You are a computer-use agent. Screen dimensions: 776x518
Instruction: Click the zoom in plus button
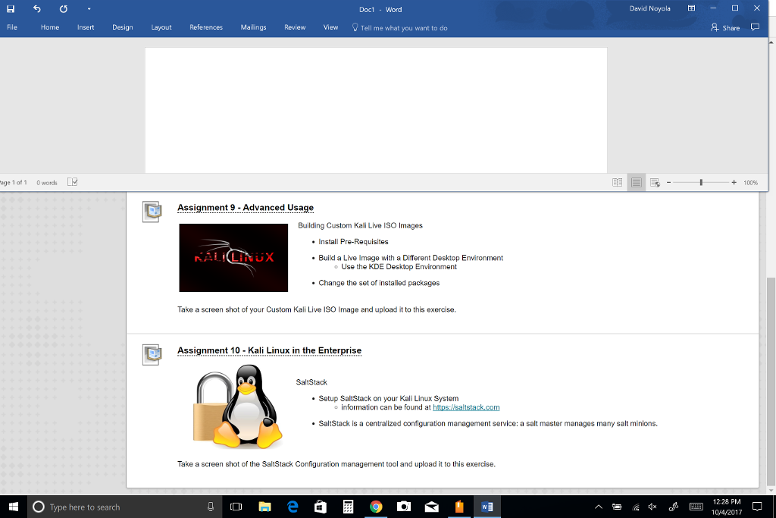click(x=734, y=182)
